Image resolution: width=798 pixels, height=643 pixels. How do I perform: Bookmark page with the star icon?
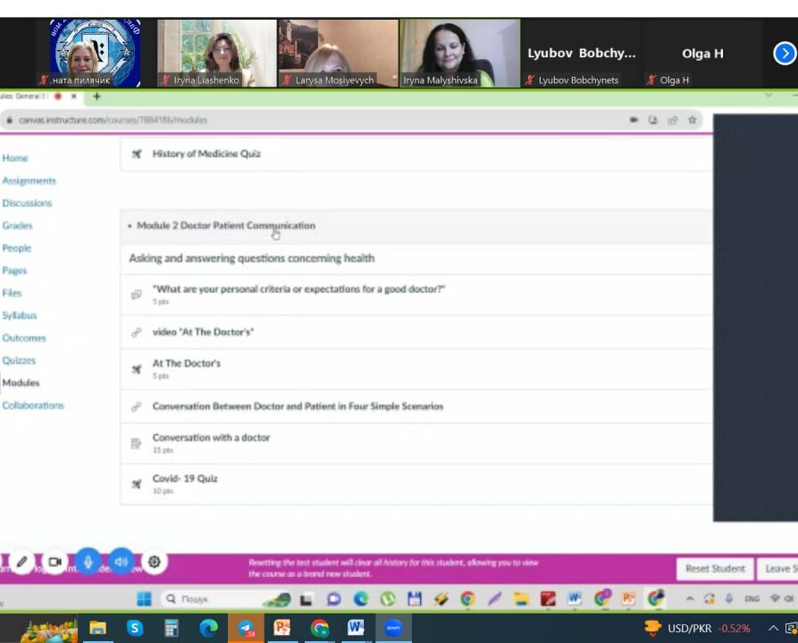pyautogui.click(x=693, y=120)
